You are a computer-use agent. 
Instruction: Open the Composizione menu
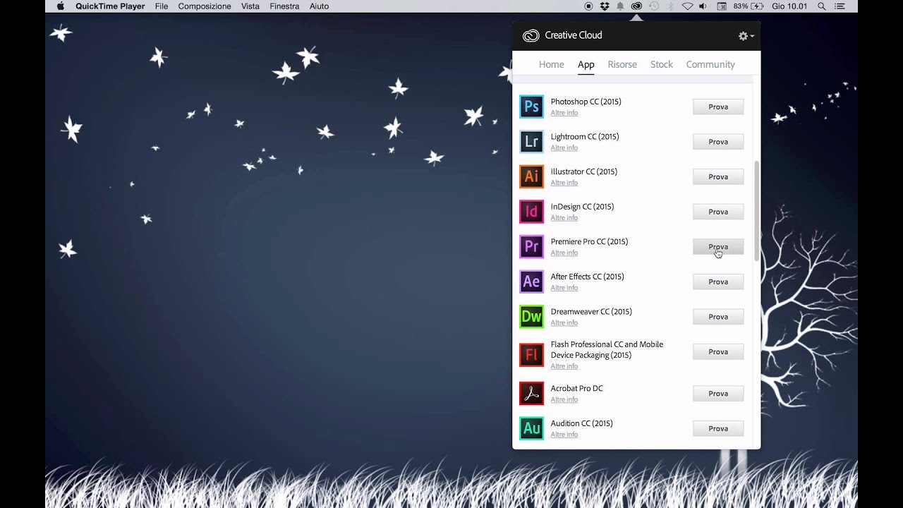click(x=205, y=6)
